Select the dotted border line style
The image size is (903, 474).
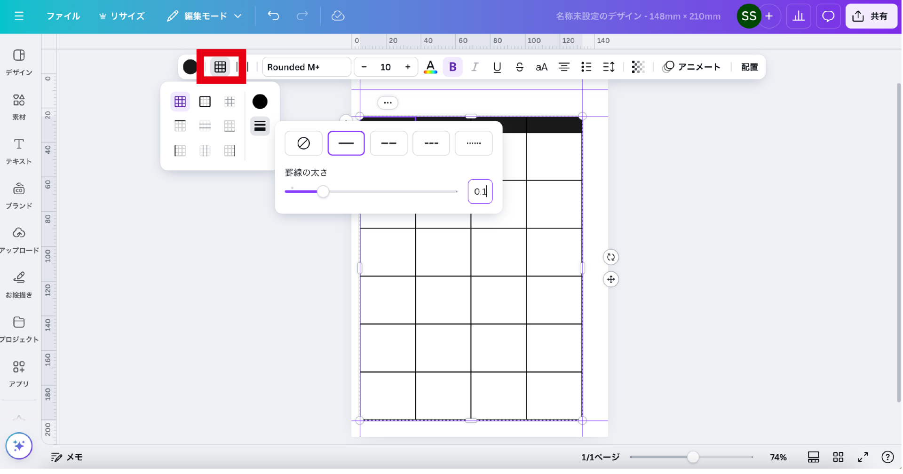(474, 143)
